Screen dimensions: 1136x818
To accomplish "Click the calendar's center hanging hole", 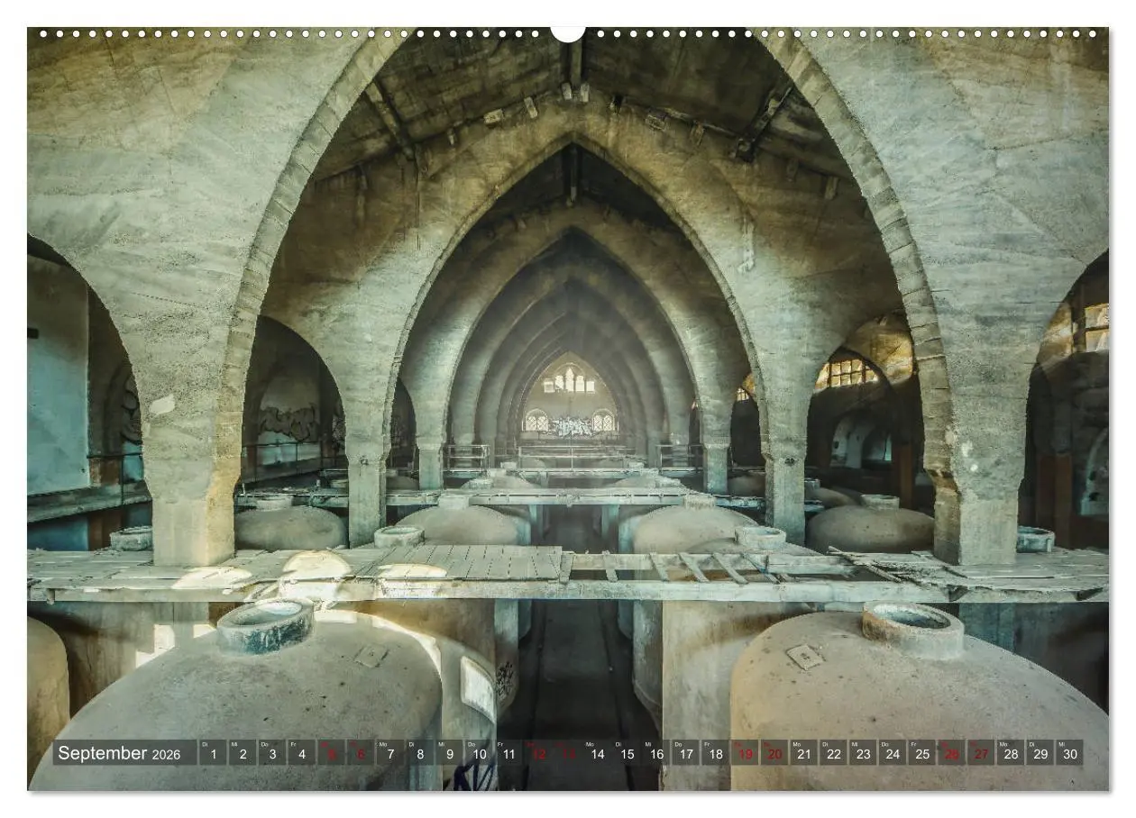I will [568, 32].
